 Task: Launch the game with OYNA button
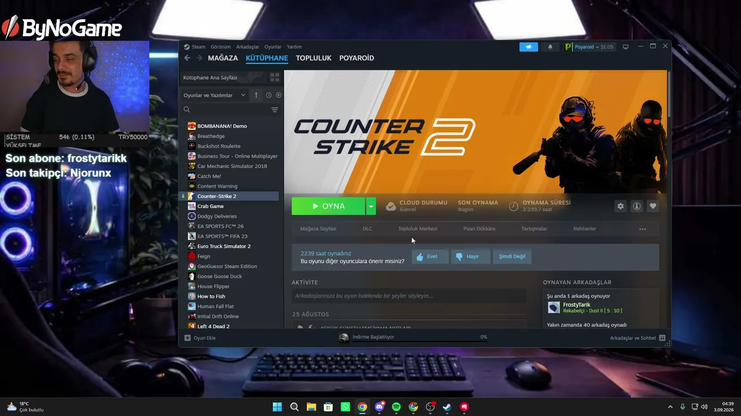pyautogui.click(x=328, y=206)
